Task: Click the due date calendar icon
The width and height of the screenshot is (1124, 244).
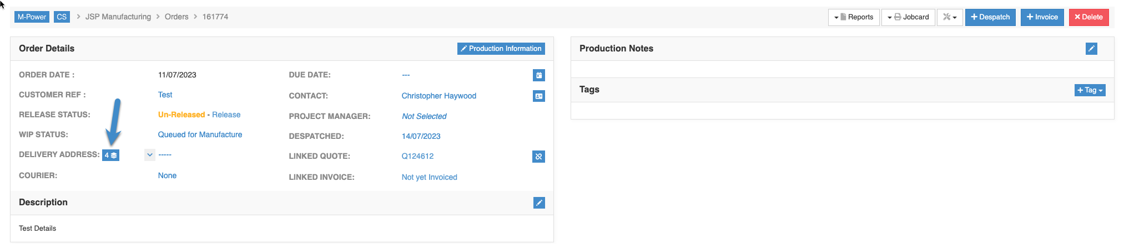Action: click(x=538, y=75)
